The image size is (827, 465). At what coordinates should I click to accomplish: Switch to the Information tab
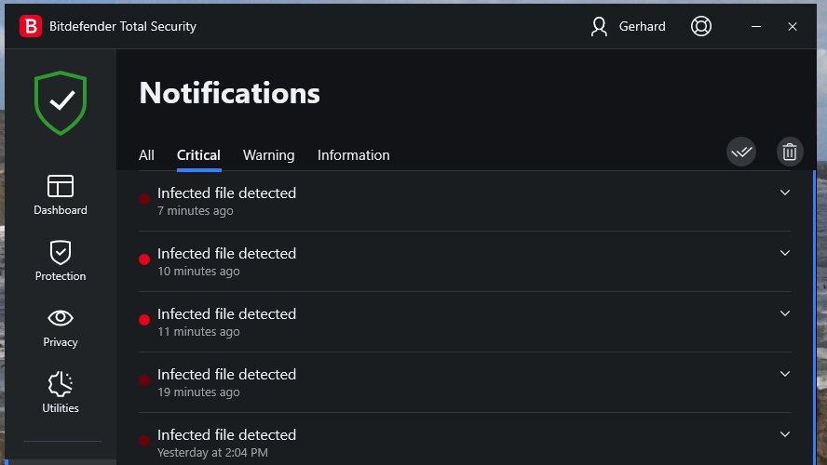tap(353, 155)
